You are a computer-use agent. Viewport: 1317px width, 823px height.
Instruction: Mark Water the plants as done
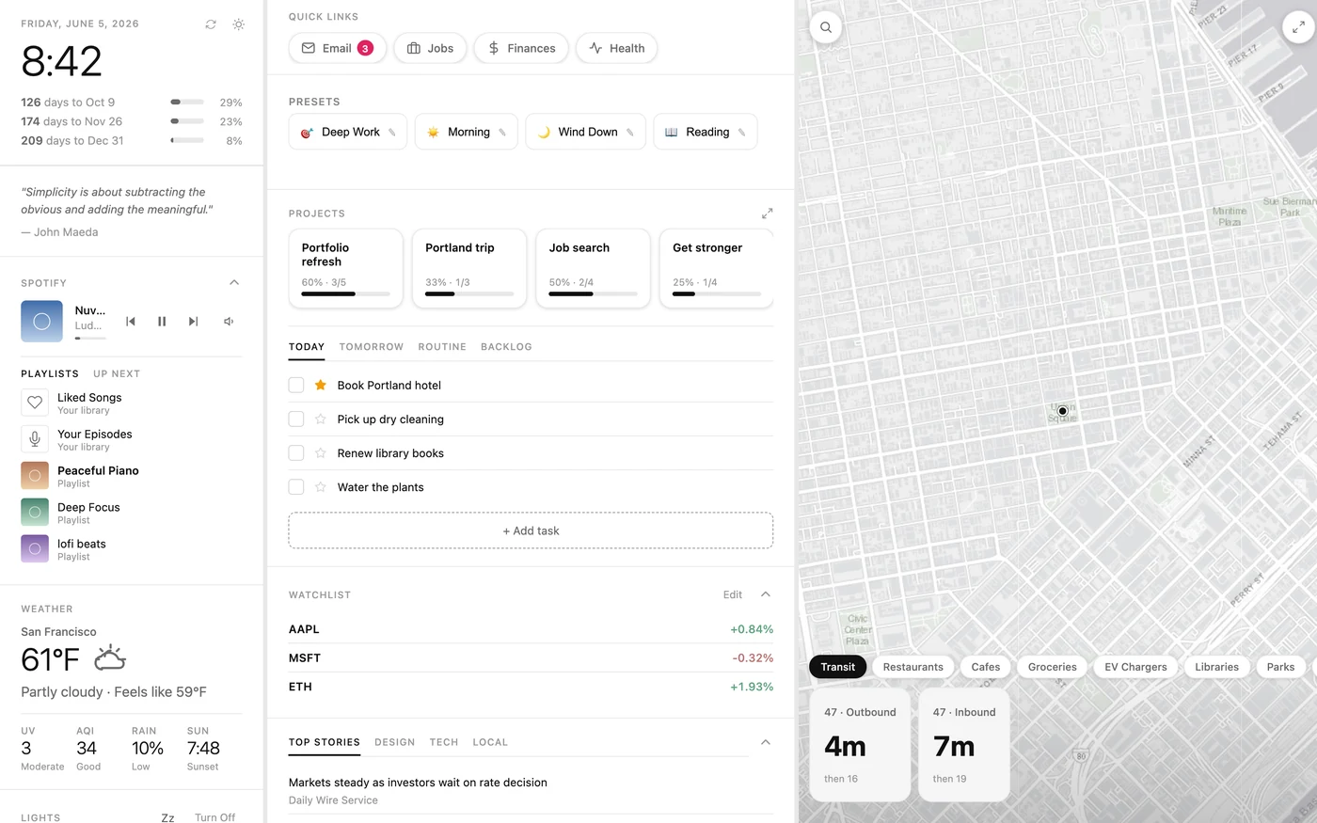pos(296,487)
